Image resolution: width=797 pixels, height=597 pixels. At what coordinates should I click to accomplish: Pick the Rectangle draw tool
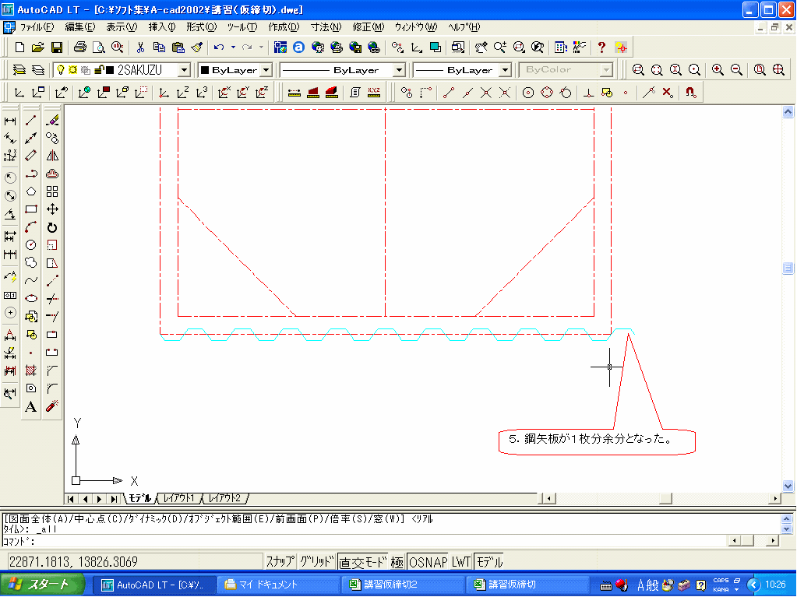31,209
